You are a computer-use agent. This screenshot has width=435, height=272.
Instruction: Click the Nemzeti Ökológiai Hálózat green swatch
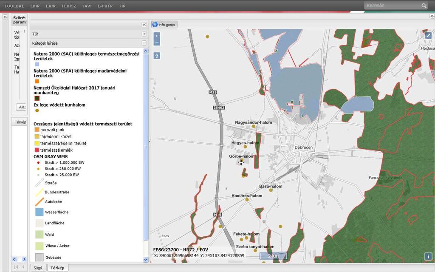[x=37, y=98]
